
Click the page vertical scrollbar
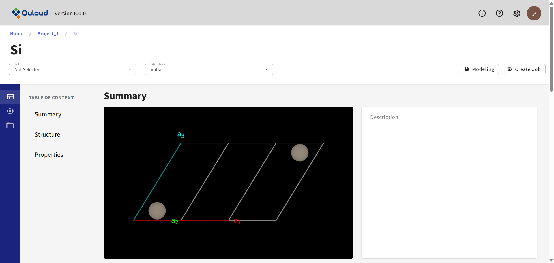tap(551, 49)
